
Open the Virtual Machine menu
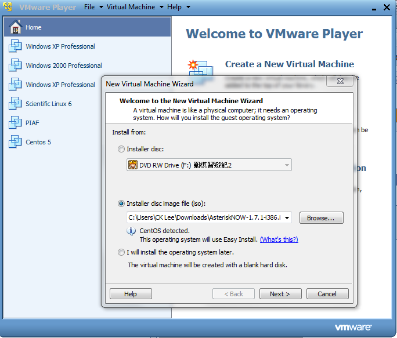[135, 7]
